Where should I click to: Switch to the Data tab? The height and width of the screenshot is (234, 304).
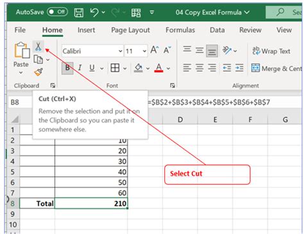(x=217, y=30)
